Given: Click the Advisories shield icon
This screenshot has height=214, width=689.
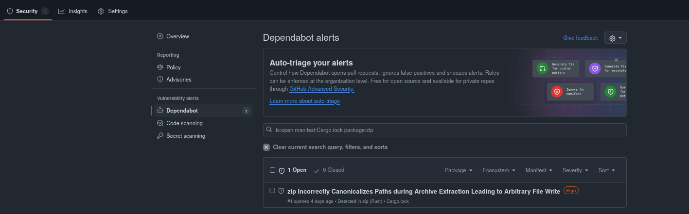Looking at the screenshot, I should (x=160, y=80).
